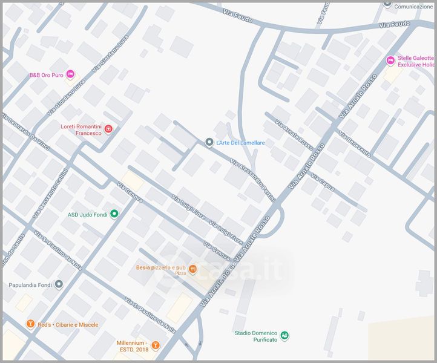437x363 pixels.
Task: Open the Stadio Domenico Purificato text label
Action: tap(256, 336)
